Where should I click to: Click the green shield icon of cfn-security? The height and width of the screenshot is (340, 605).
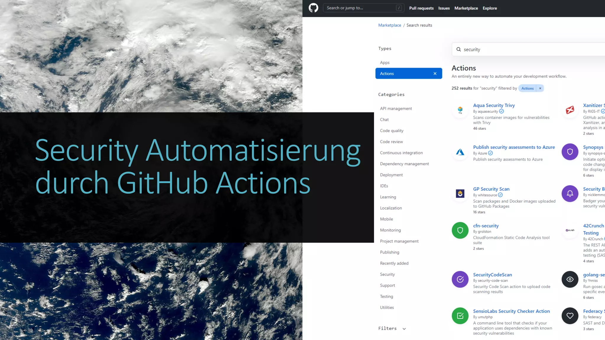pos(460,230)
